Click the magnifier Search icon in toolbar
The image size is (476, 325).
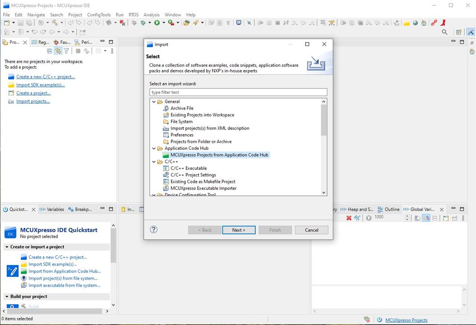click(x=444, y=32)
